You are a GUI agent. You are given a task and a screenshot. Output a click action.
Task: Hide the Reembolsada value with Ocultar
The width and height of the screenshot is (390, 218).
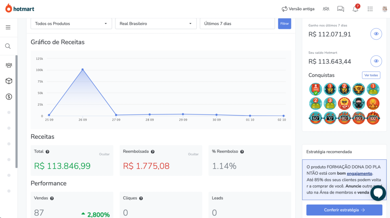(x=193, y=154)
